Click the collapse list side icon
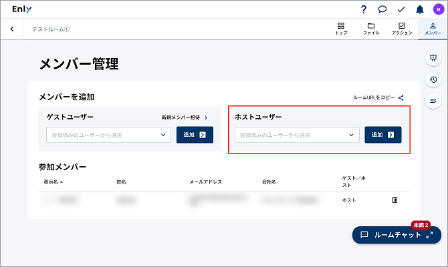 (433, 101)
